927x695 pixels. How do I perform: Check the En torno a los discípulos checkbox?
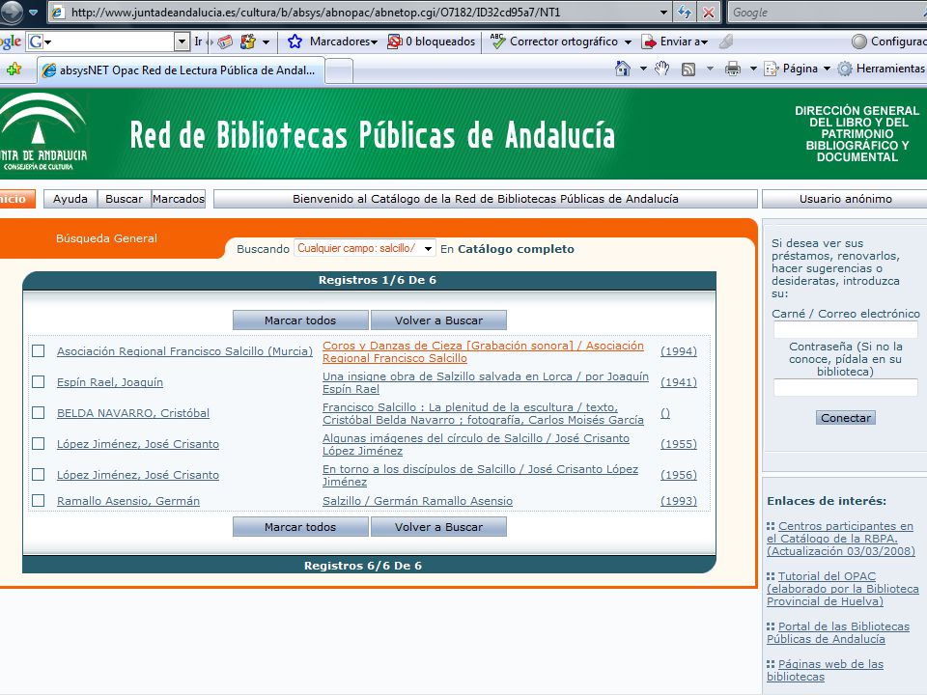click(x=39, y=474)
